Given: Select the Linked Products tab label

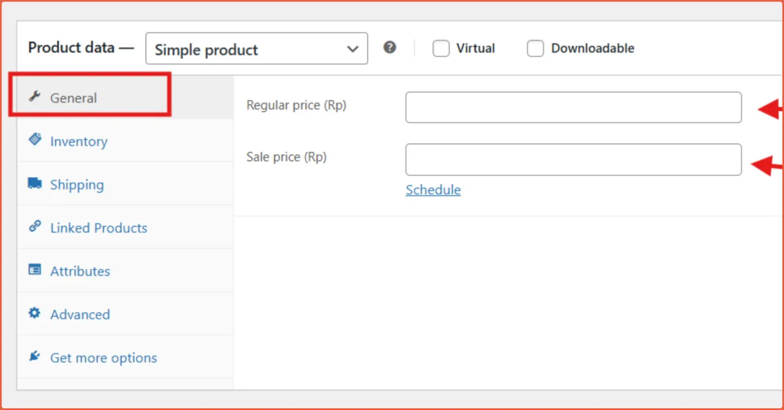Looking at the screenshot, I should pyautogui.click(x=99, y=228).
